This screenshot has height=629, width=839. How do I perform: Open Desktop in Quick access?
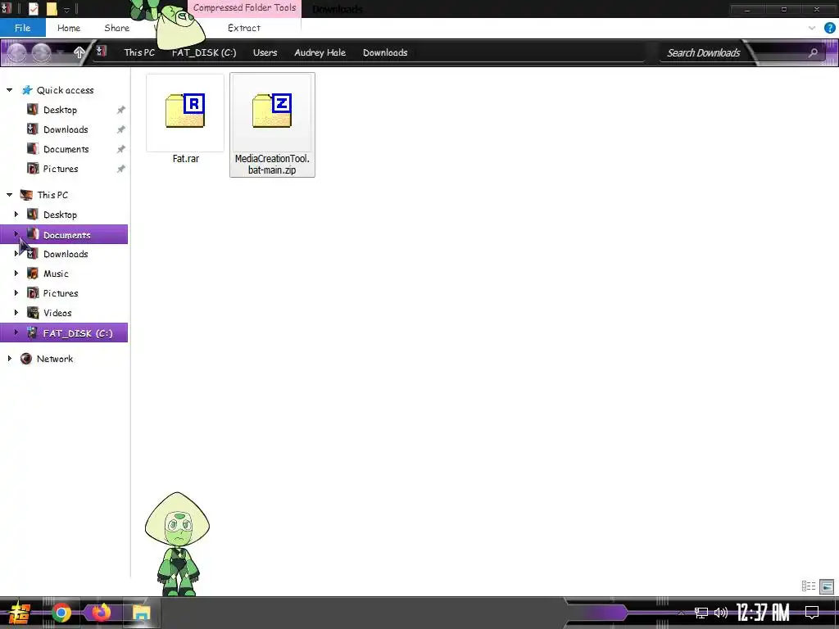pos(60,110)
